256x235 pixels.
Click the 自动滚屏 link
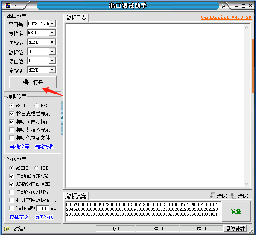[x=19, y=147]
